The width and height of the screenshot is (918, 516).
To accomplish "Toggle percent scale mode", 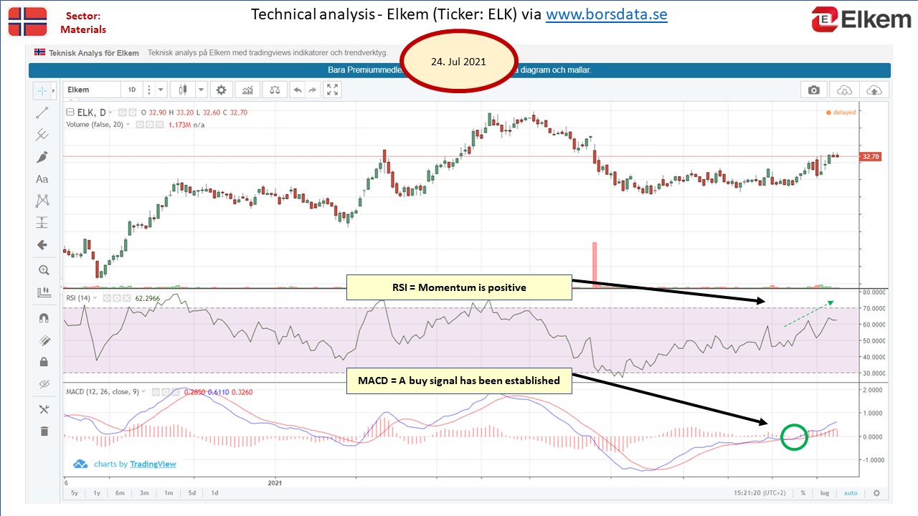I will point(803,493).
